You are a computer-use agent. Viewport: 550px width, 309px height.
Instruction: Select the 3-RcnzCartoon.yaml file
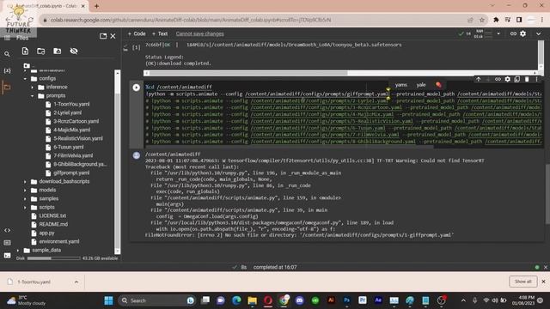click(76, 121)
